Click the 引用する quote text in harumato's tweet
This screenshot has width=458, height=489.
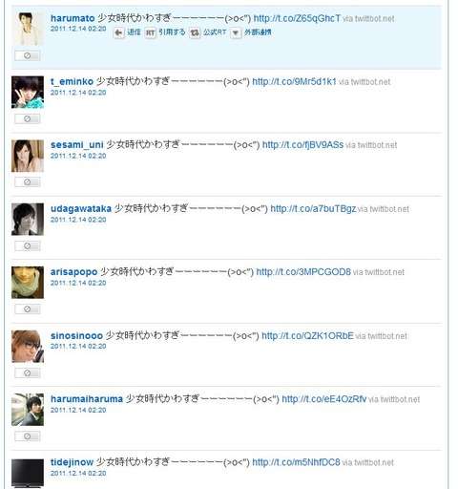(172, 32)
